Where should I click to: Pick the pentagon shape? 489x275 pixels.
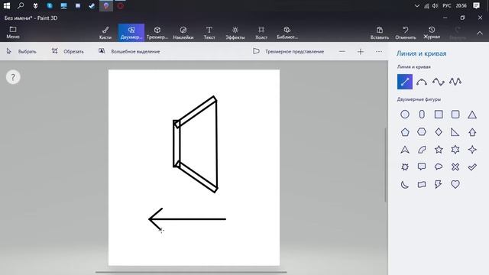[x=405, y=132]
